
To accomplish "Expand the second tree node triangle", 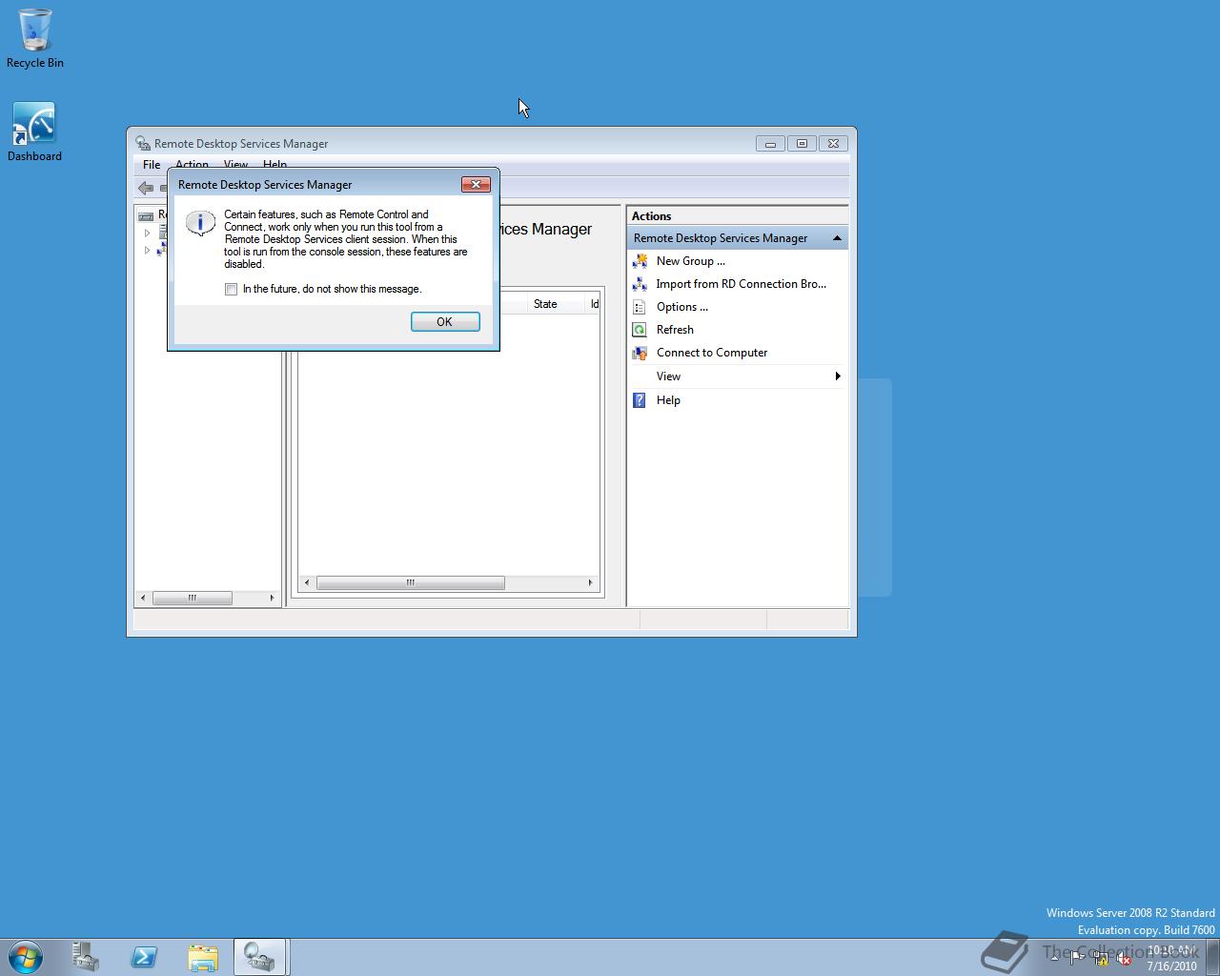I will 147,251.
